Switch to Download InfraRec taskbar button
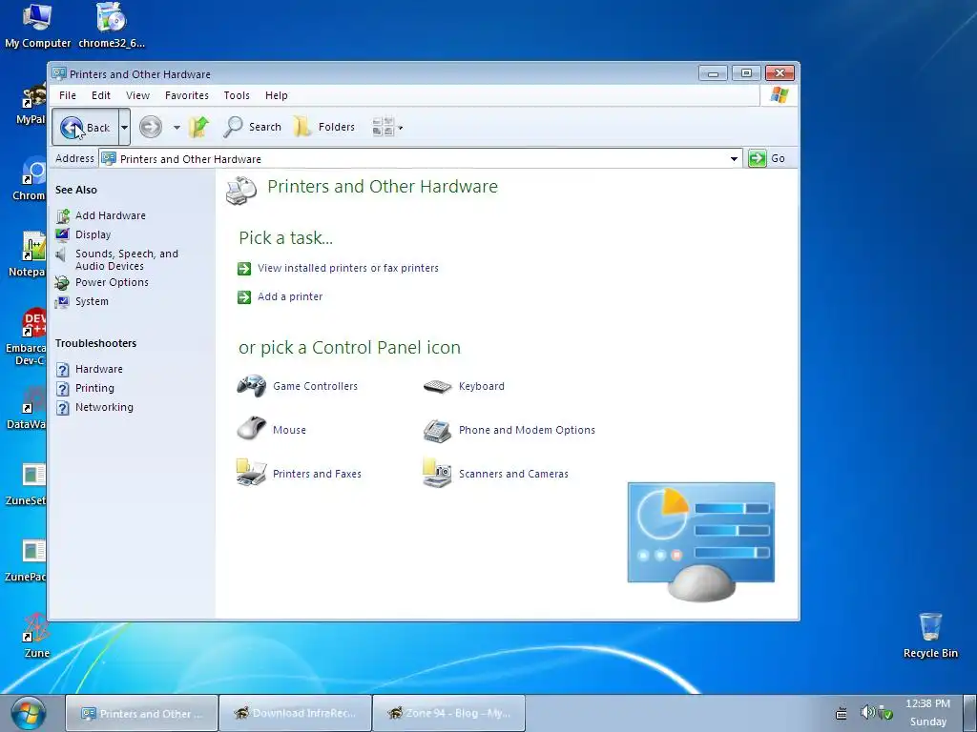The width and height of the screenshot is (977, 732). point(296,713)
